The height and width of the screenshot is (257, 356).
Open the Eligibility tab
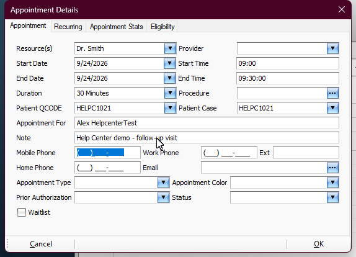[x=162, y=27]
